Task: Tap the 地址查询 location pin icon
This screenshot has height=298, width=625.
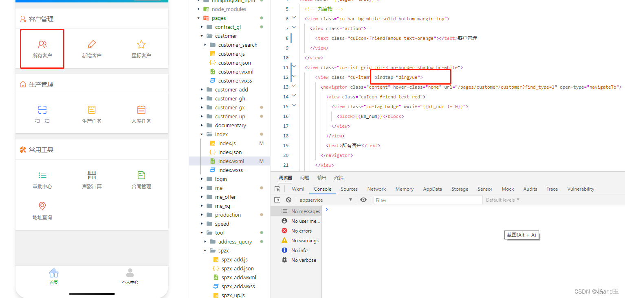Action: 42,206
